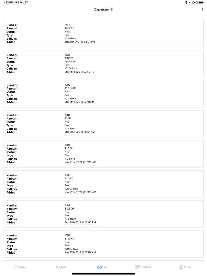Viewport: 207px width, 276px height.
Task: Switch to the Paycheck tab
Action: tap(143, 267)
